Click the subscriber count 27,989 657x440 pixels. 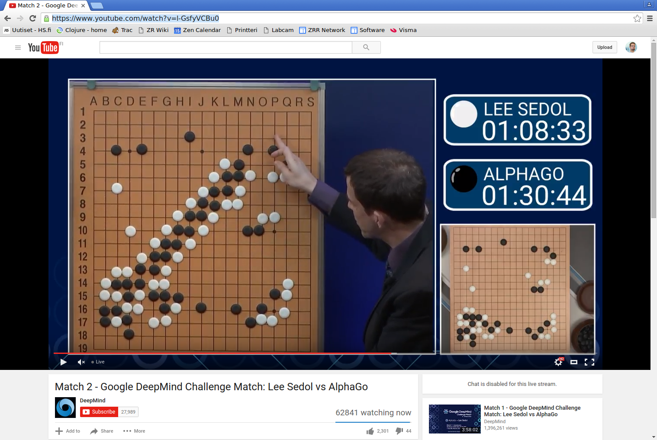click(128, 412)
